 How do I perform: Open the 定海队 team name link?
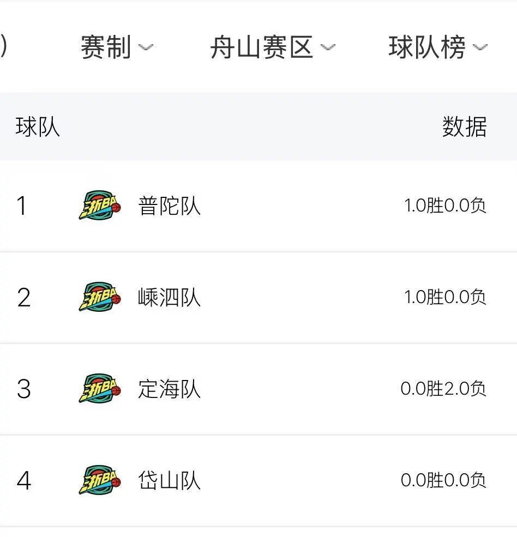point(169,389)
